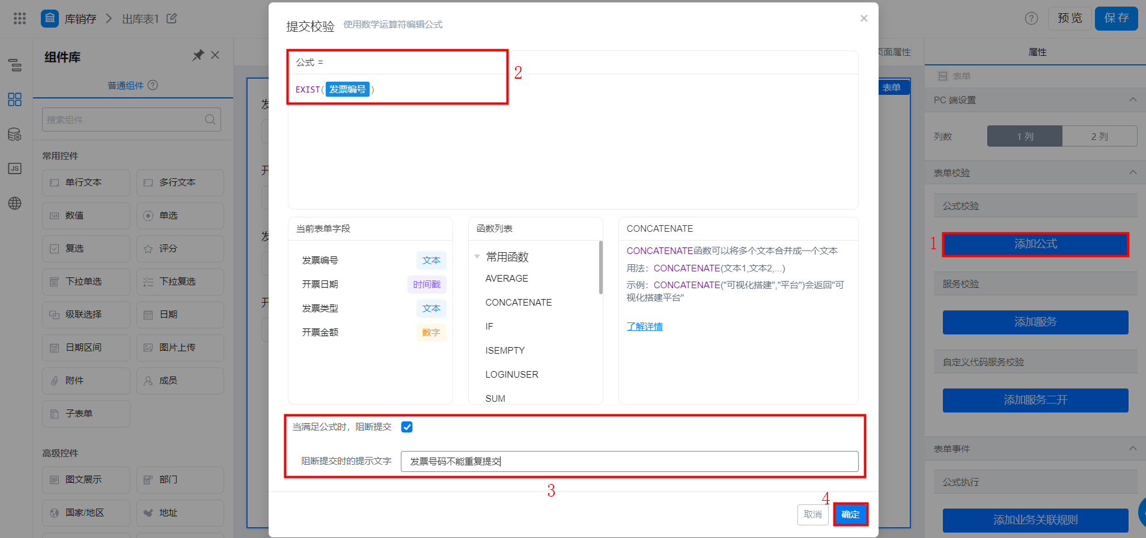Screen dimensions: 1146x538
Task: Uncheck the 阻断提交 checkbox
Action: click(x=407, y=427)
